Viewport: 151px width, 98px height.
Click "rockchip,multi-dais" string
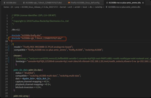pos(70,76)
